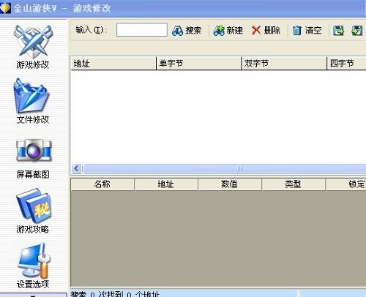
Task: Click the 名称 column header
Action: [102, 184]
